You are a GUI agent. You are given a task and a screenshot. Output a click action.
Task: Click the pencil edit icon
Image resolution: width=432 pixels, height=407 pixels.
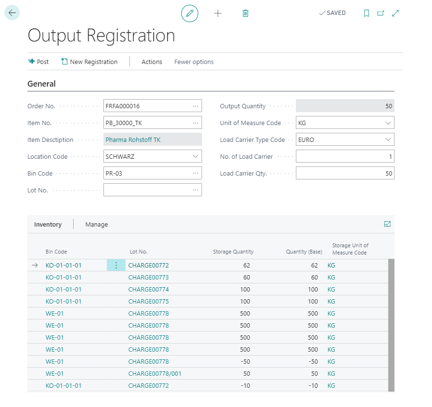[190, 13]
